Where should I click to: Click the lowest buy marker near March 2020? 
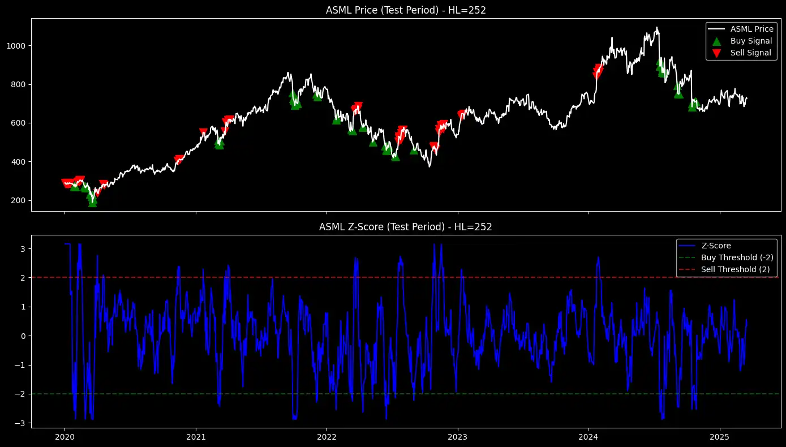tap(92, 203)
